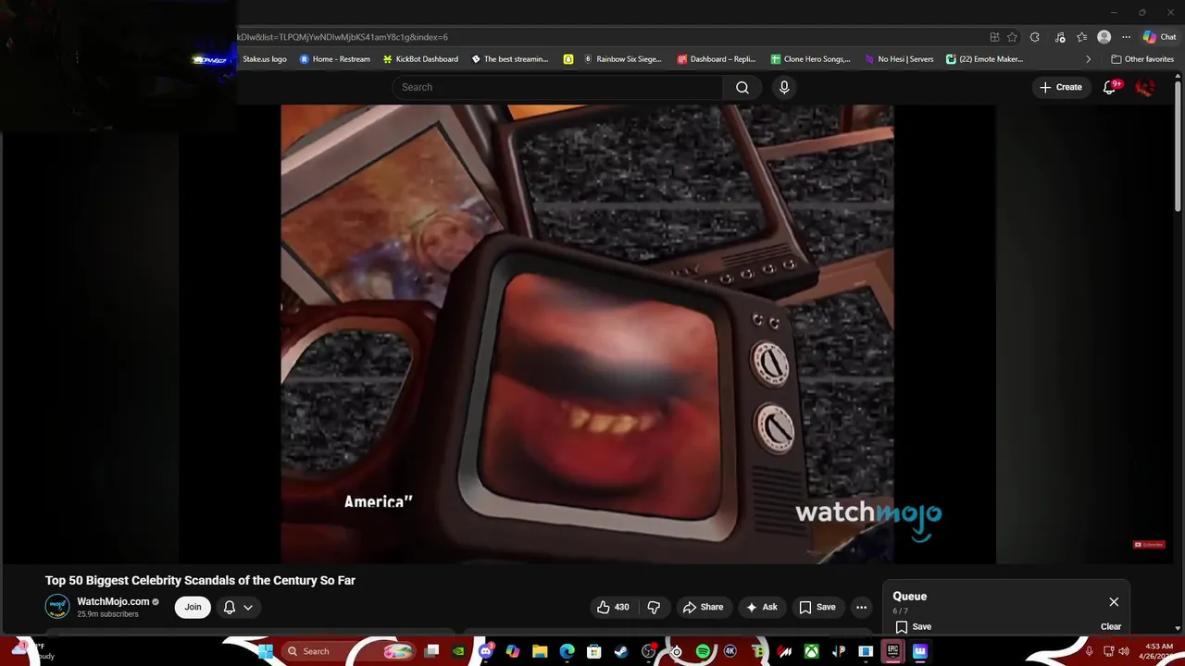Dislike the video with thumbs-down
The width and height of the screenshot is (1185, 666).
coord(654,607)
